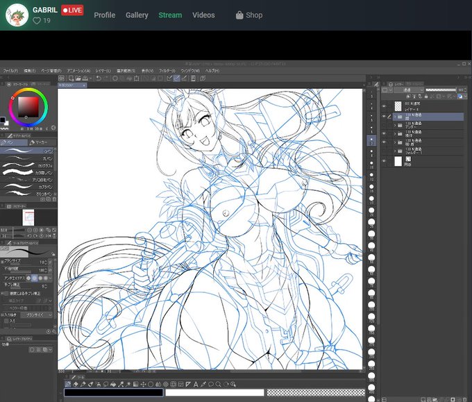This screenshot has height=402, width=472.
Task: Click the Save icon in command bar
Action: click(85, 78)
